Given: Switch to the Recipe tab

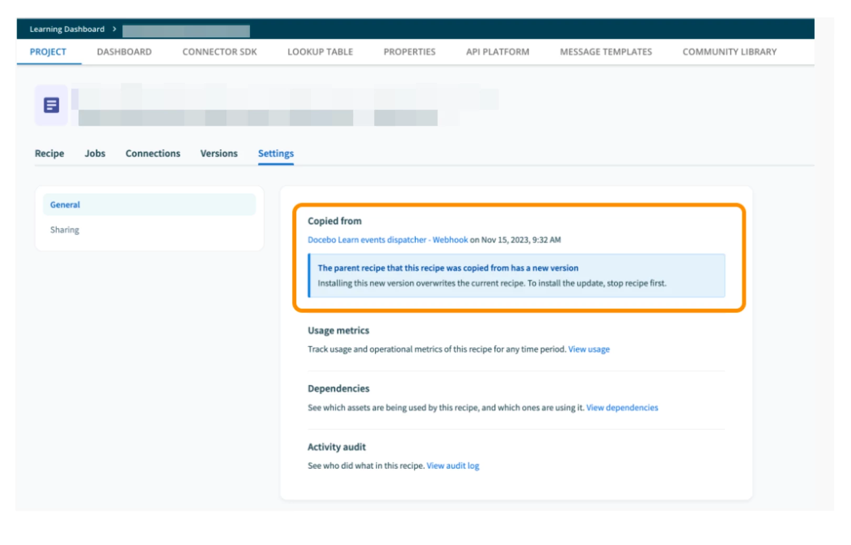Looking at the screenshot, I should coord(49,153).
